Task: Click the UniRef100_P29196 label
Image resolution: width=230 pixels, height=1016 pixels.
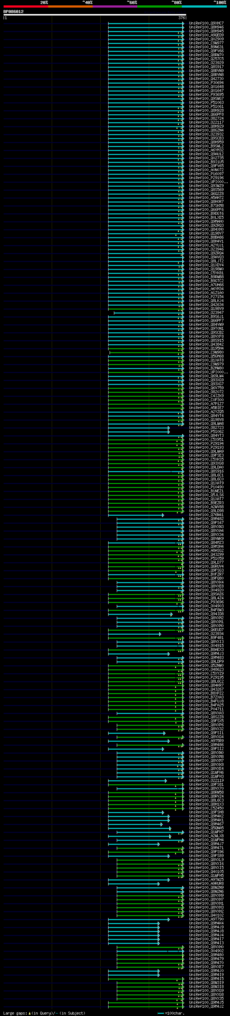Action: (x=206, y=178)
